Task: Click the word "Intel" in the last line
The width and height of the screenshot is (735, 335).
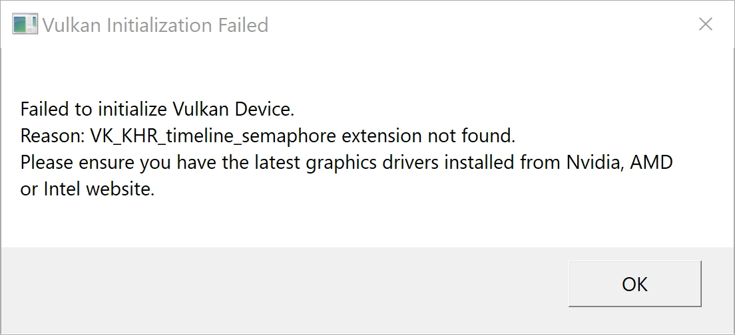Action: pos(59,189)
